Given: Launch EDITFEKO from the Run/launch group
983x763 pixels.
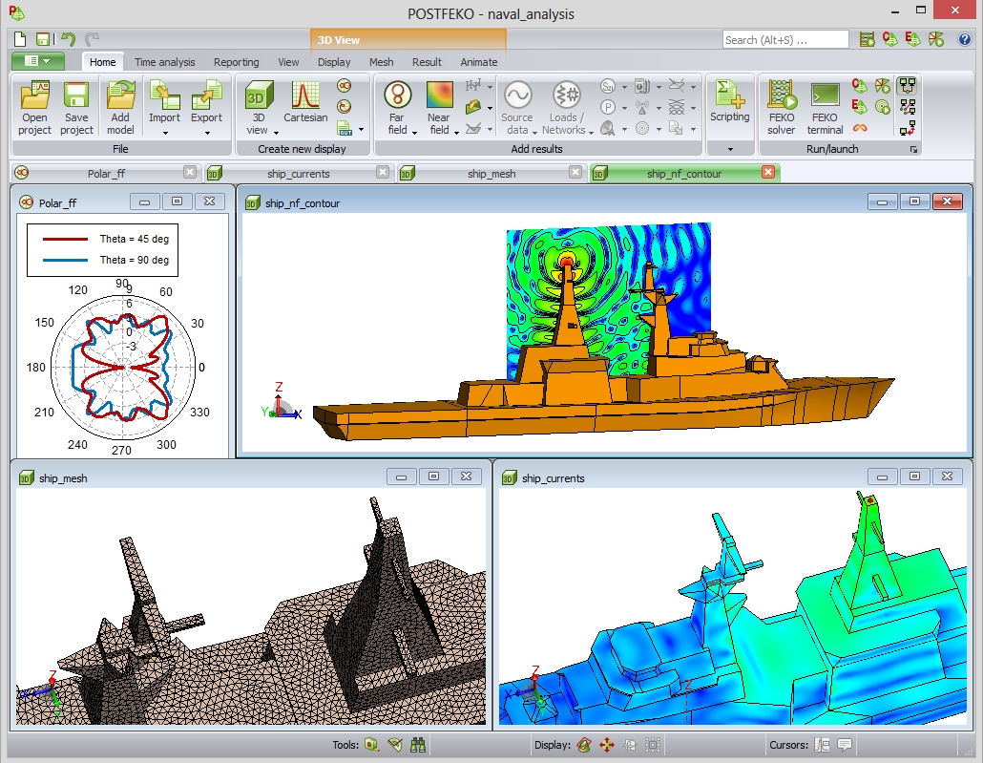Looking at the screenshot, I should point(860,107).
